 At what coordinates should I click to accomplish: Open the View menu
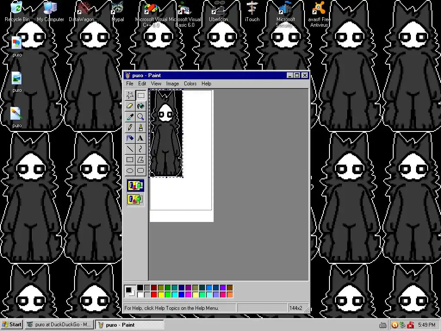[156, 84]
